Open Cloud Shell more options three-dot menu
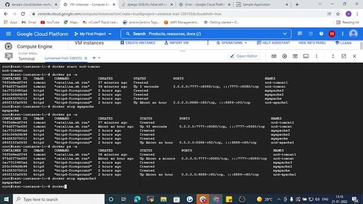 316,56
